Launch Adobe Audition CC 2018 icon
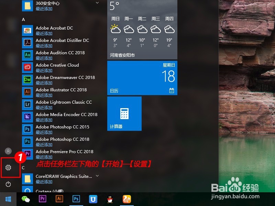275x206 pixels. tap(27, 55)
